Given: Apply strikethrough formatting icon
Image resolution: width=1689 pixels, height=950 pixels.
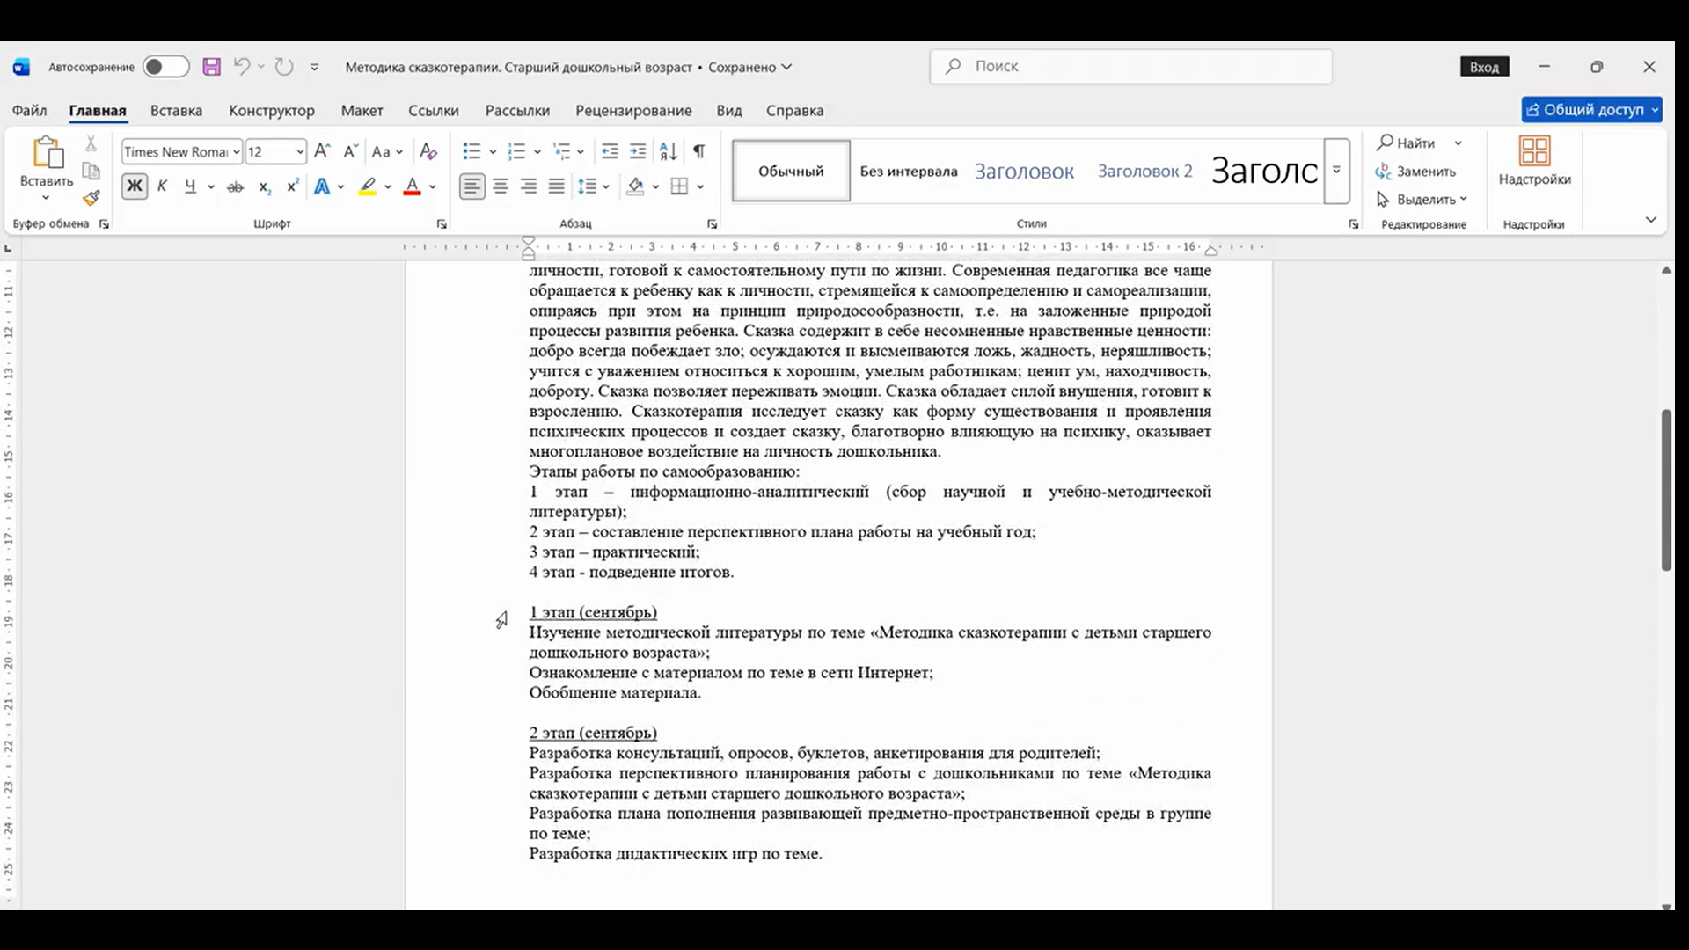Looking at the screenshot, I should pyautogui.click(x=235, y=186).
